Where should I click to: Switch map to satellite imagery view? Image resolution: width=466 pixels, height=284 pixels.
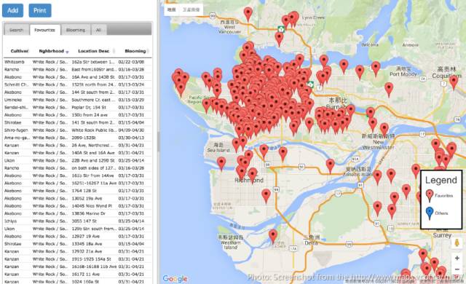[x=191, y=9]
